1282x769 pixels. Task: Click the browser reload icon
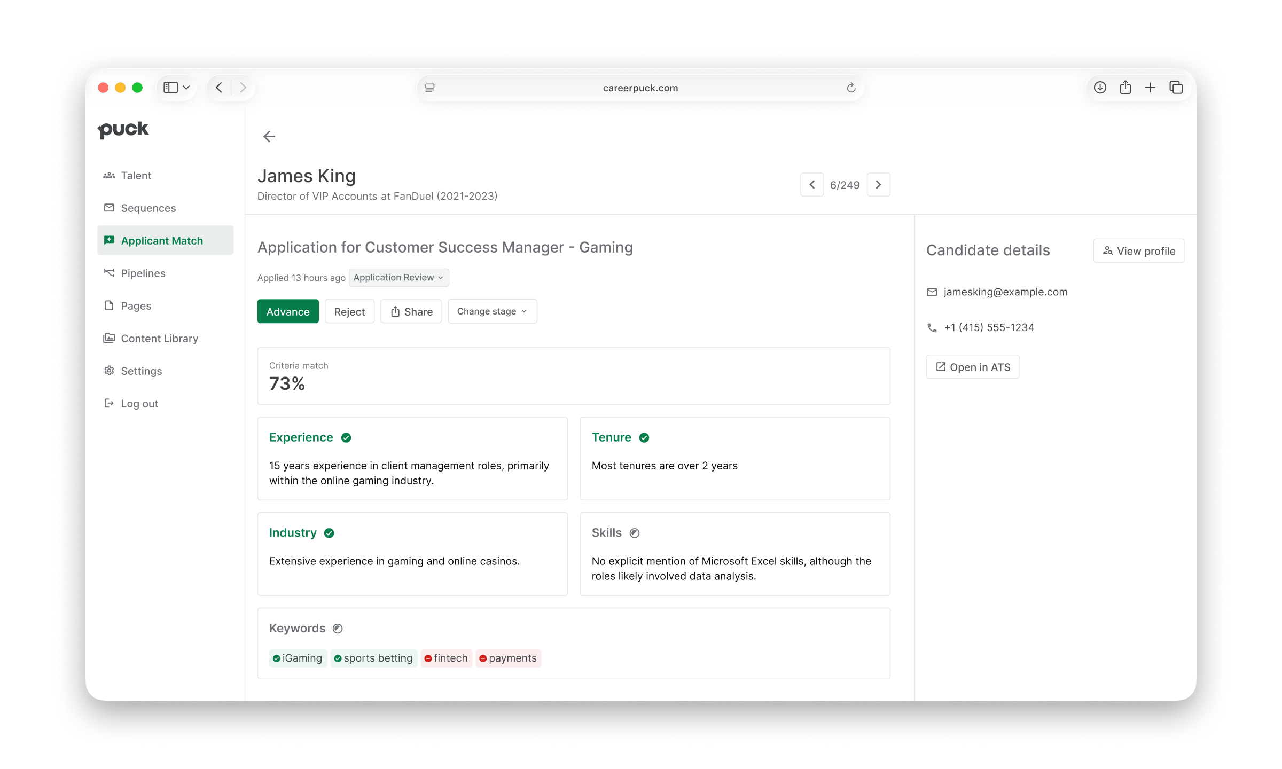point(851,88)
